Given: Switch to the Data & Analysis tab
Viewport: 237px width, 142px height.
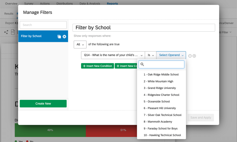Looking at the screenshot, I should point(90,3).
